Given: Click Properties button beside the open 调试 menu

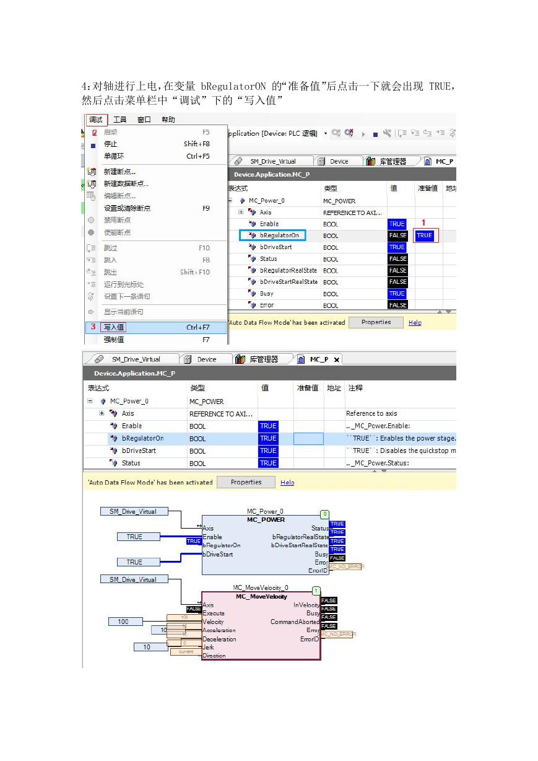Looking at the screenshot, I should pyautogui.click(x=376, y=322).
